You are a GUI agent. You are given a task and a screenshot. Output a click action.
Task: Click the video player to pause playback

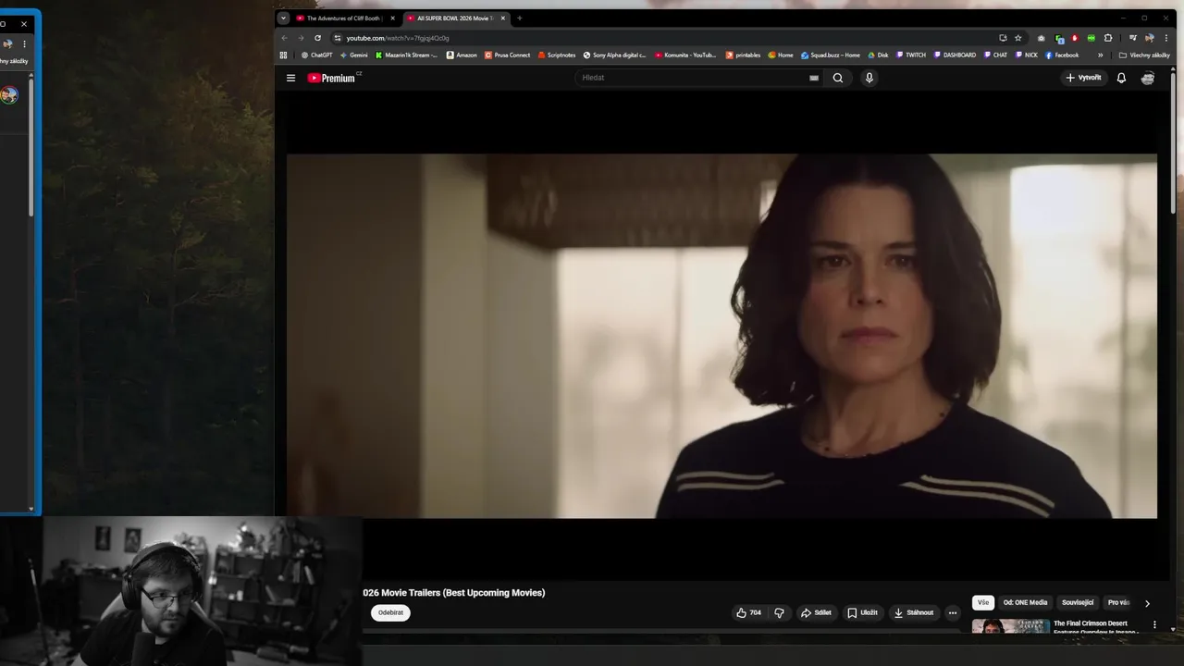pos(721,336)
